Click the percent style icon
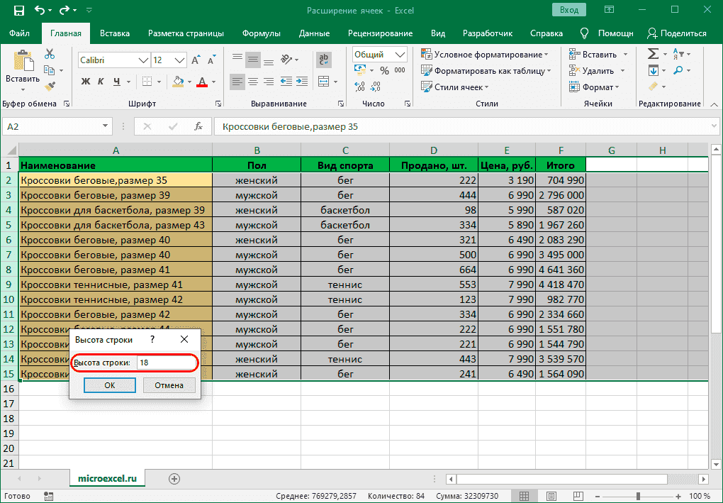 (384, 70)
